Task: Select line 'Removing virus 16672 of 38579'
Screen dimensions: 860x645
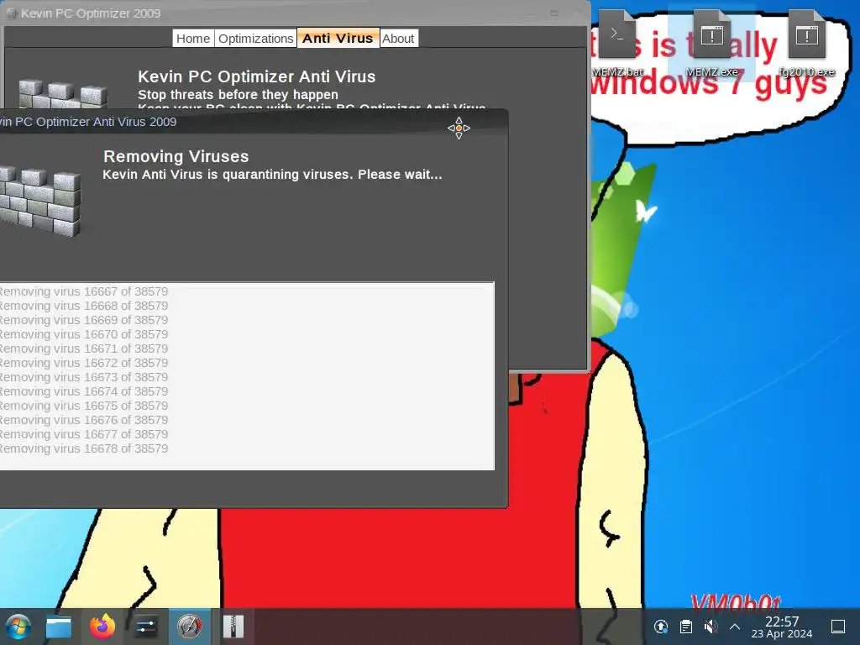Action: pyautogui.click(x=83, y=363)
